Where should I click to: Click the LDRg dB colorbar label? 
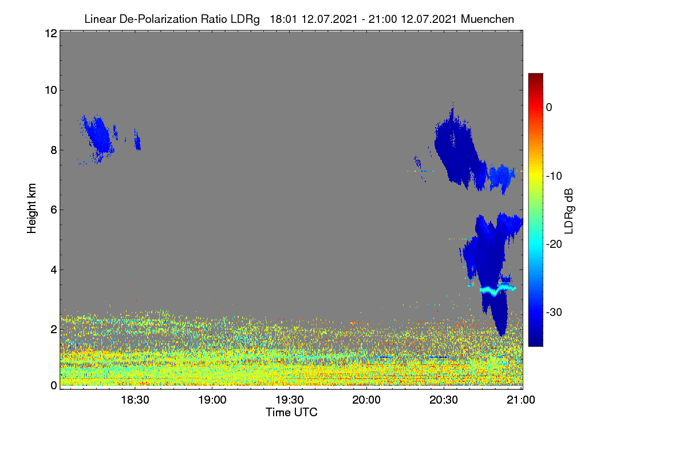pos(568,210)
